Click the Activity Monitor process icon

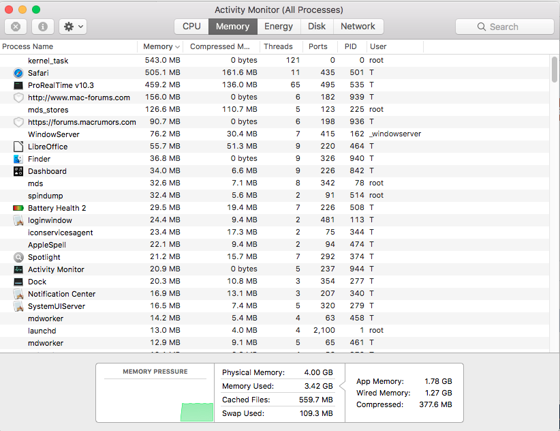18,269
